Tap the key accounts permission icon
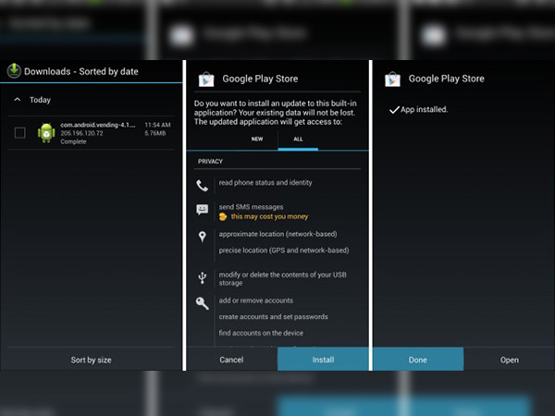 coord(202,303)
